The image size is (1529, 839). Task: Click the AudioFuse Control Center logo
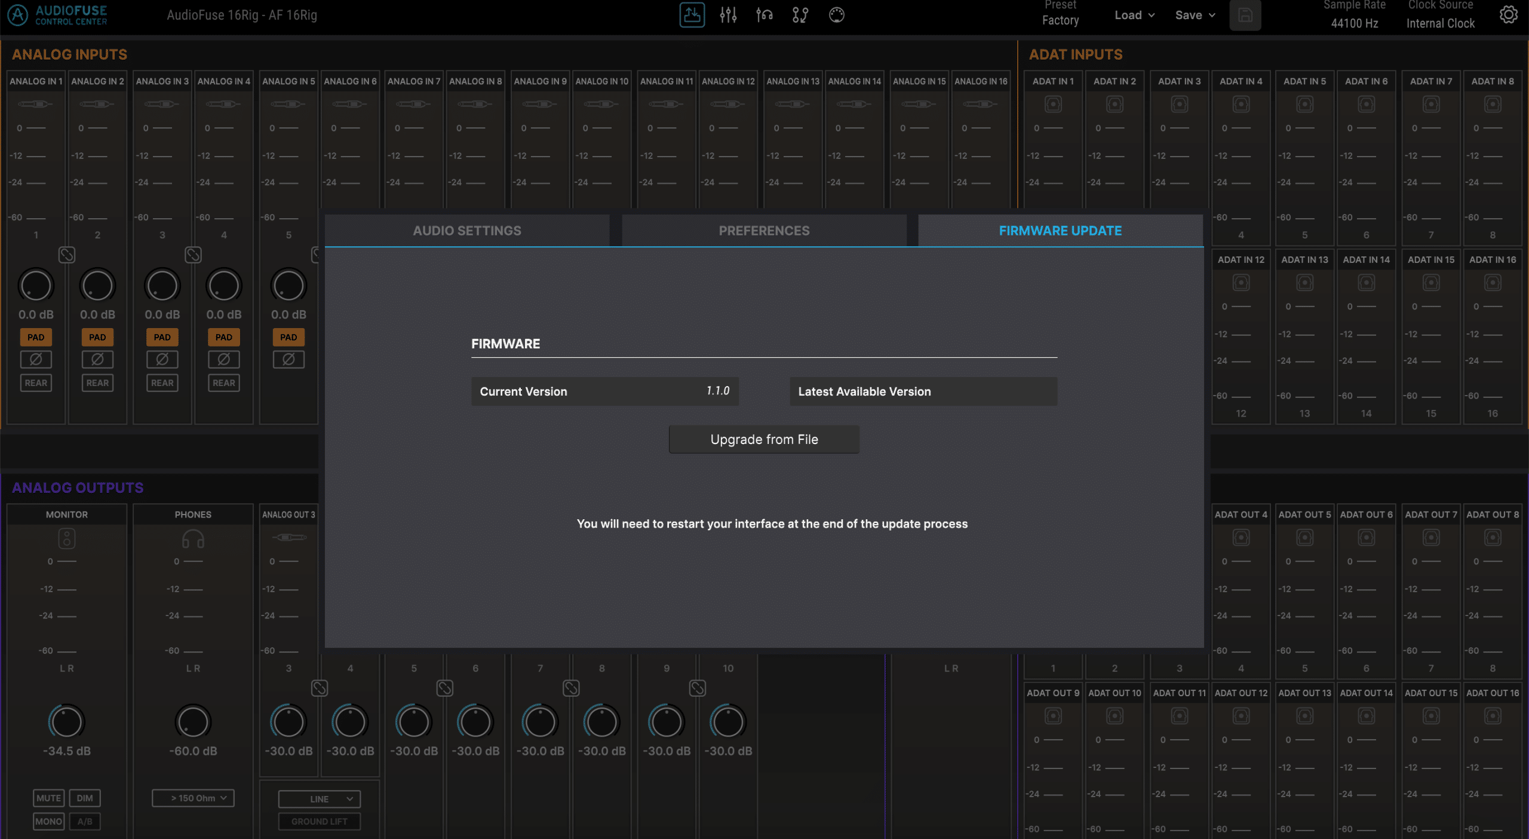pyautogui.click(x=58, y=15)
